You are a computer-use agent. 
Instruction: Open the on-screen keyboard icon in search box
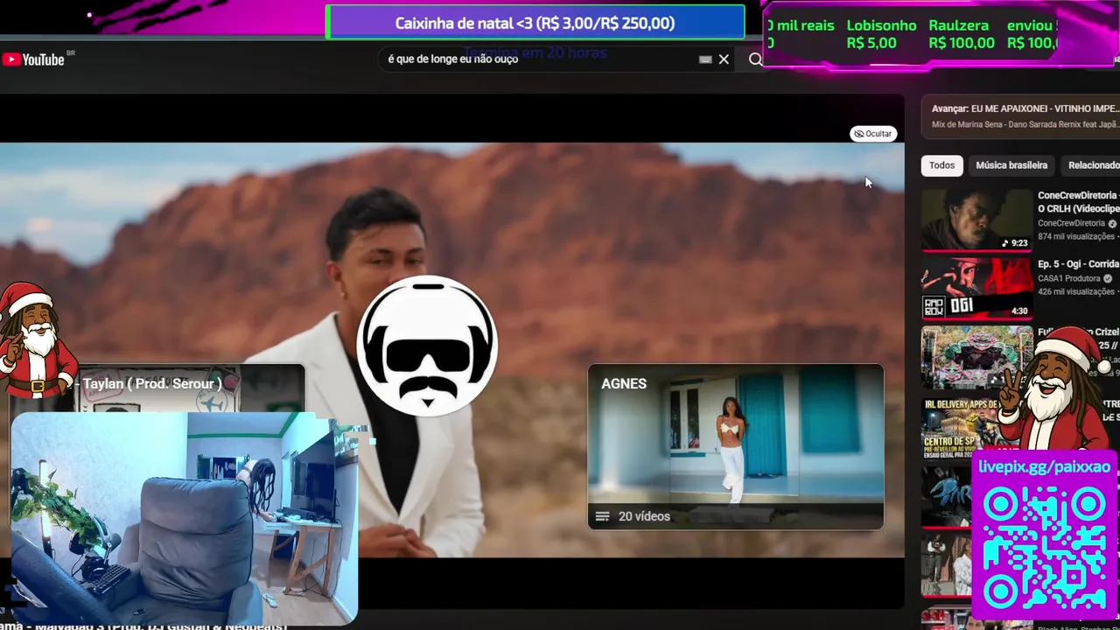705,59
